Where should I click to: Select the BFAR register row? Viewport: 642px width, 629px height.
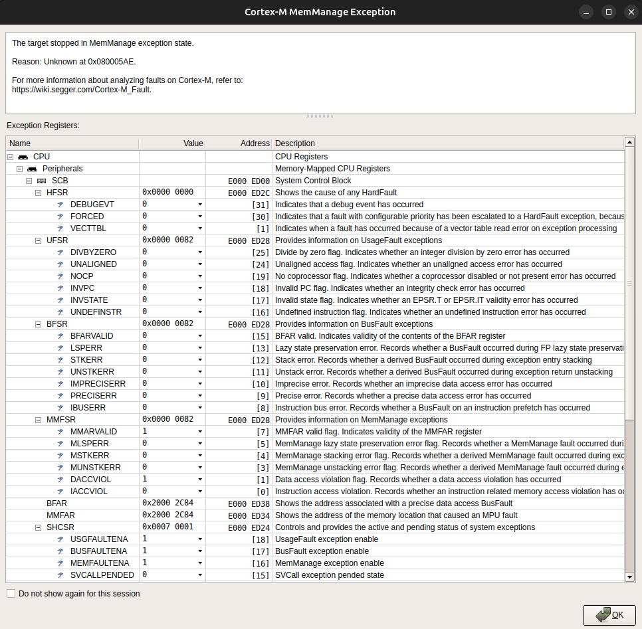(x=315, y=503)
